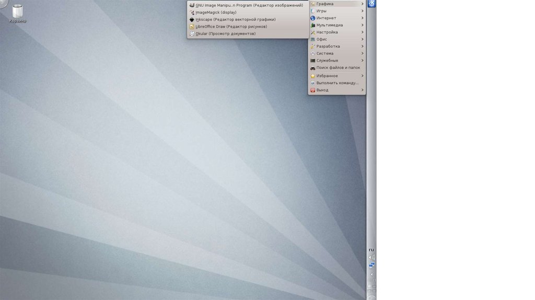Click the LibreOffice Draw icon
This screenshot has height=300, width=535.
click(192, 27)
